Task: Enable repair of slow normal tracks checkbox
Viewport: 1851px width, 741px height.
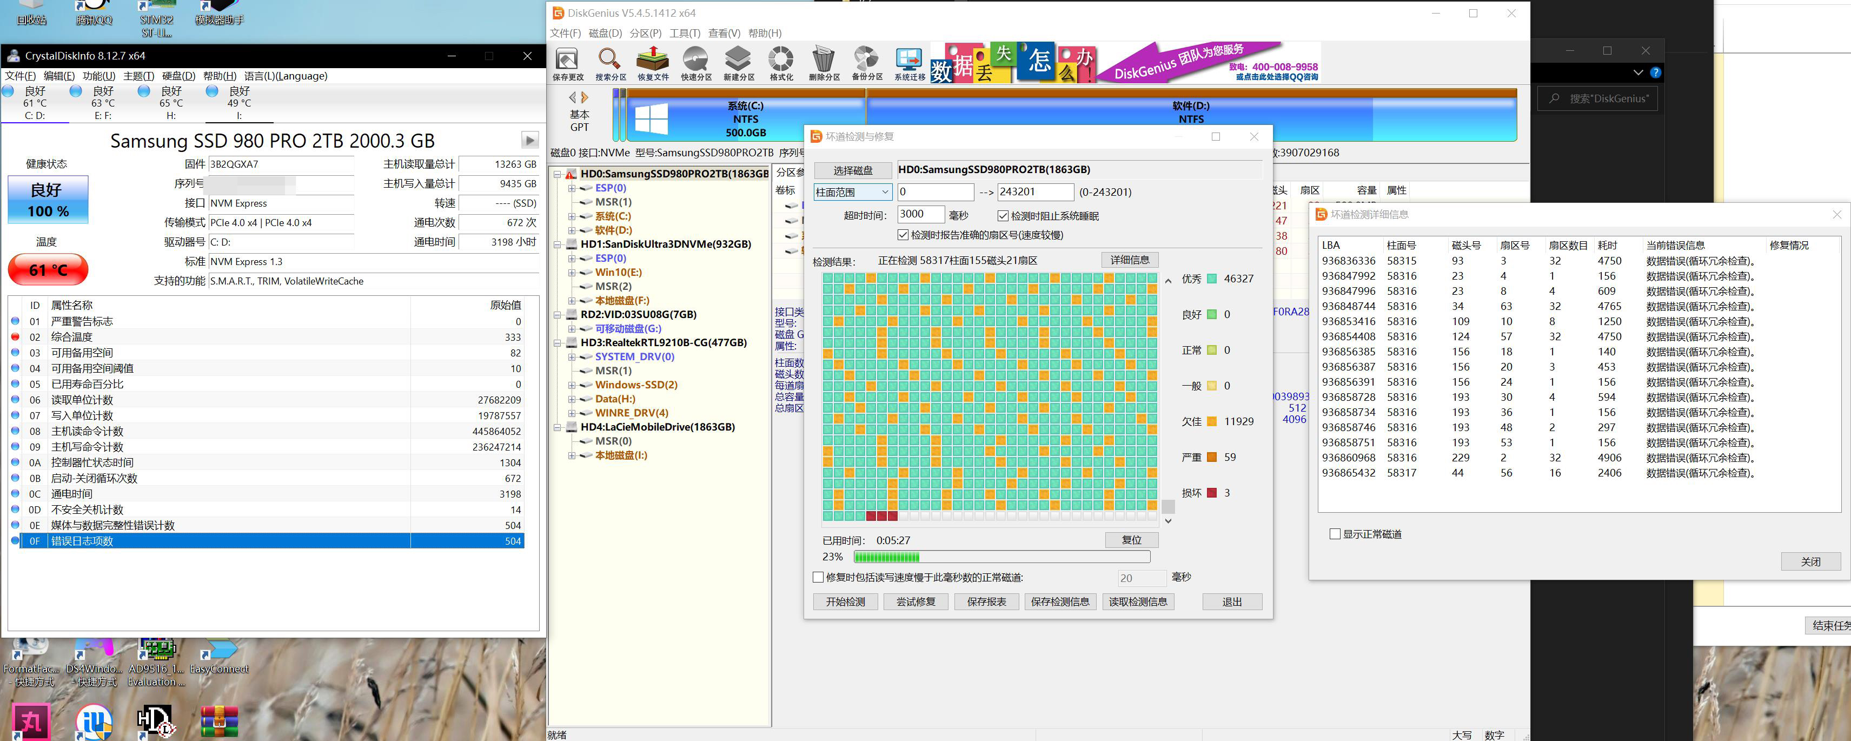Action: click(818, 577)
